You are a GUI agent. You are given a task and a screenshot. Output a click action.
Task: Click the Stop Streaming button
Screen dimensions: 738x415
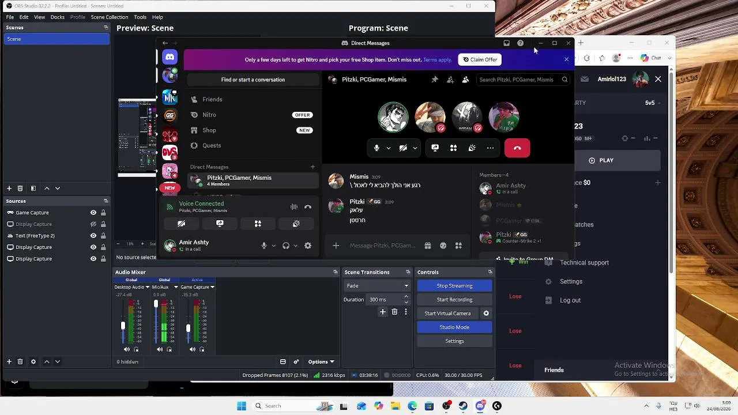tap(454, 286)
